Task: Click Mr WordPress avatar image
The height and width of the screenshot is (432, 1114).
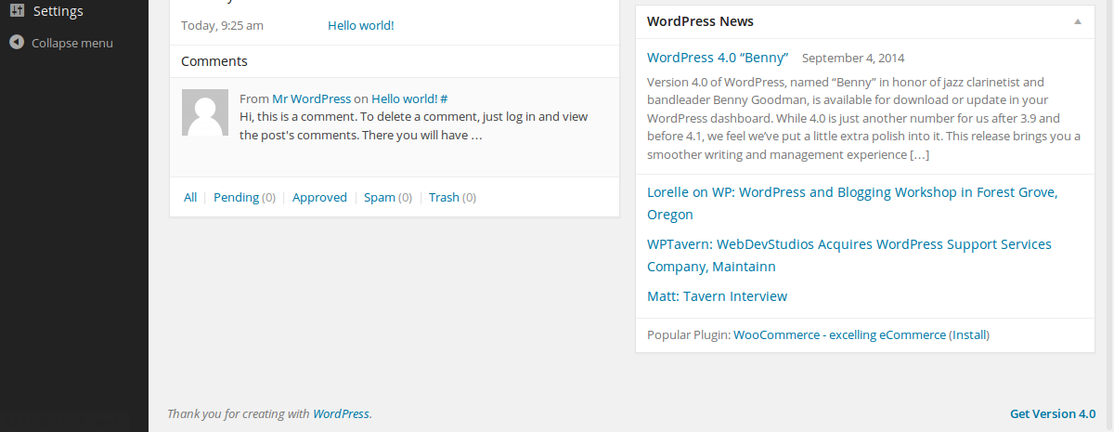Action: point(204,112)
